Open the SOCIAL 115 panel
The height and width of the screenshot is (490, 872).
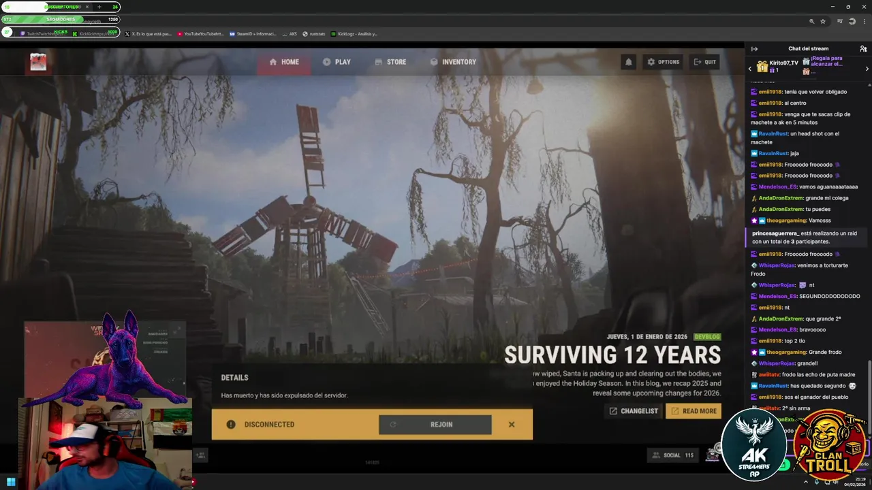point(672,455)
